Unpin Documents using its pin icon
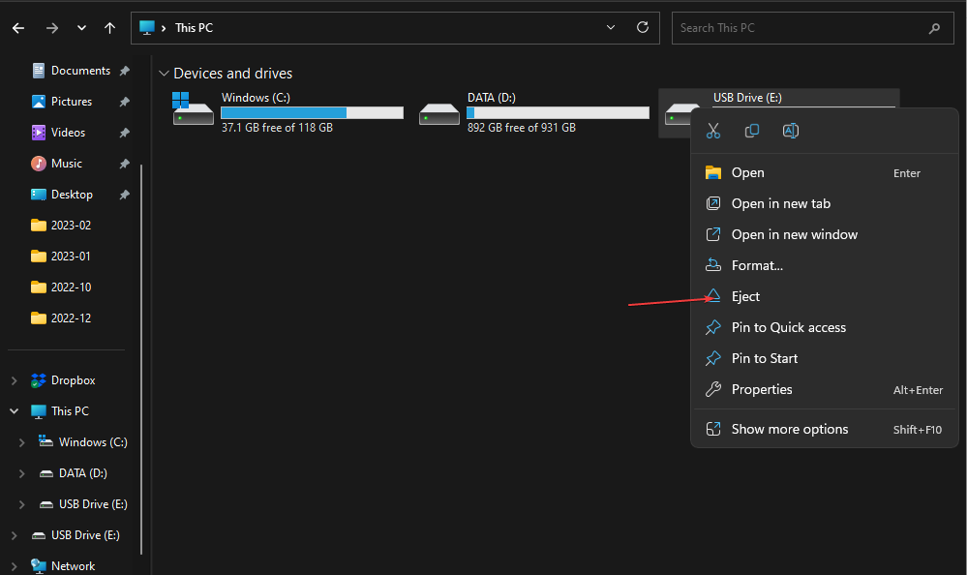This screenshot has height=575, width=967. click(x=124, y=71)
